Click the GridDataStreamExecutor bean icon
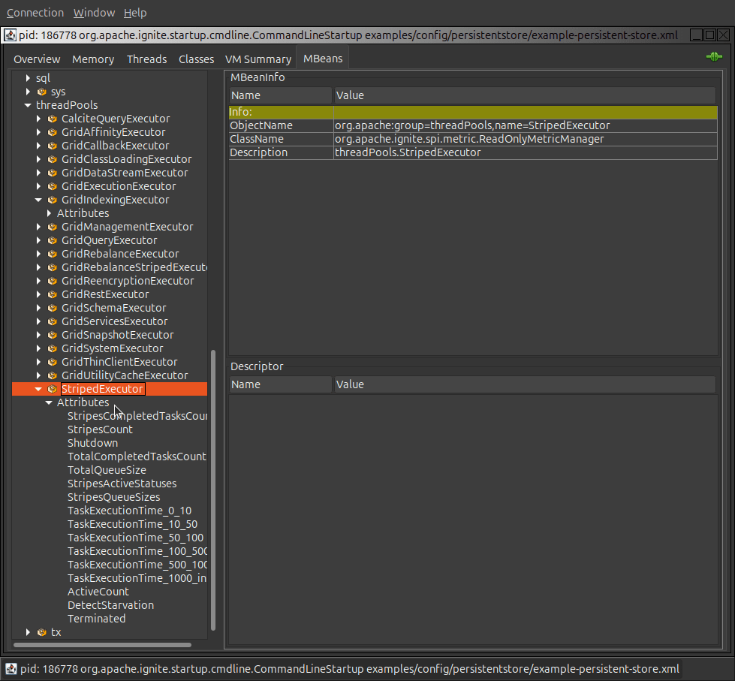 coord(53,173)
